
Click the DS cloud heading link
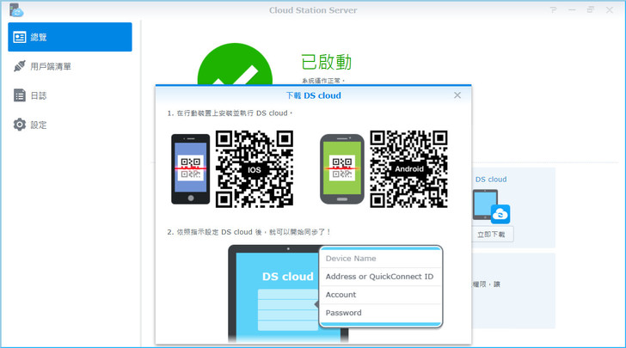click(x=491, y=180)
